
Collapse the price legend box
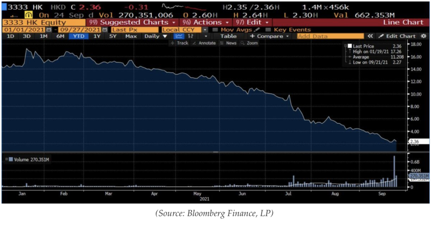point(346,46)
